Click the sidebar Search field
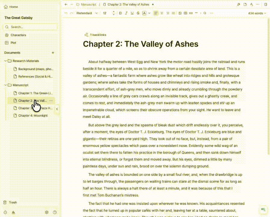Image resolution: width=270 pixels, height=217 pixels. tap(30, 27)
